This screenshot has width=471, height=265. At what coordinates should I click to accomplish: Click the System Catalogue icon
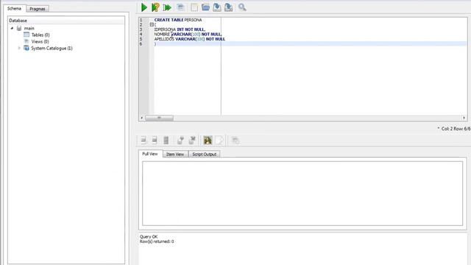pyautogui.click(x=26, y=48)
